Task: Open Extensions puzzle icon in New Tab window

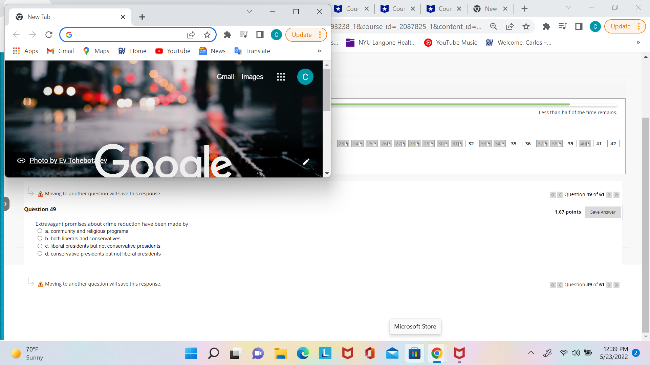Action: pyautogui.click(x=227, y=34)
